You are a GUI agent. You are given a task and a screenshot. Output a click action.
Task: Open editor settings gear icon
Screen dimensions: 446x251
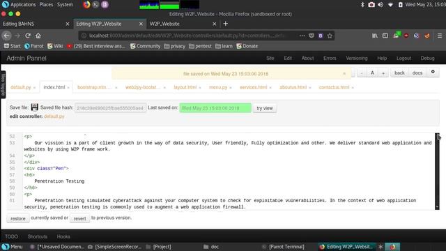point(433,72)
